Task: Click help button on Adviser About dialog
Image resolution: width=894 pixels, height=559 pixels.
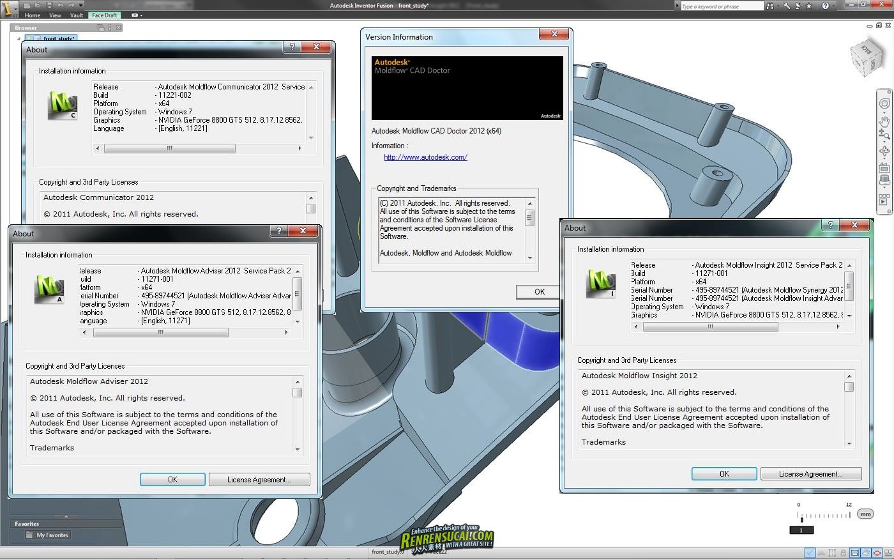Action: coord(279,231)
